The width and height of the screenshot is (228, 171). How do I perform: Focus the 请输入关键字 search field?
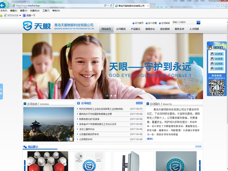pos(184,23)
